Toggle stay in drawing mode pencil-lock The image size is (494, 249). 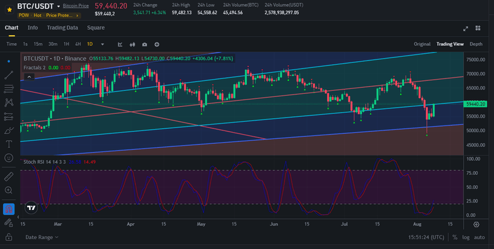coord(9,222)
